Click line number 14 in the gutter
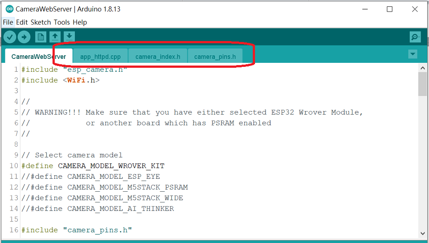 click(14, 208)
